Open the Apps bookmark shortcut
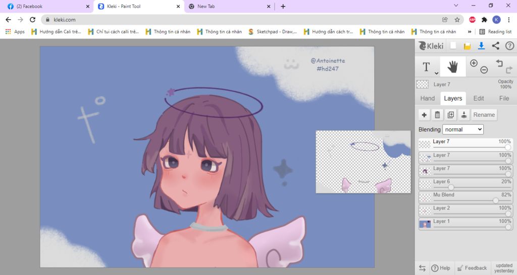This screenshot has height=275, width=517. [15, 32]
